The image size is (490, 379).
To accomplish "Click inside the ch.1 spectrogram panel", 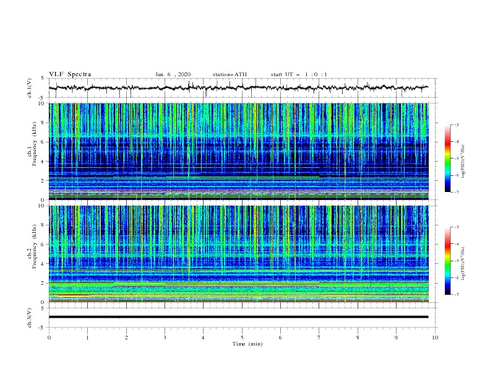I will click(238, 151).
